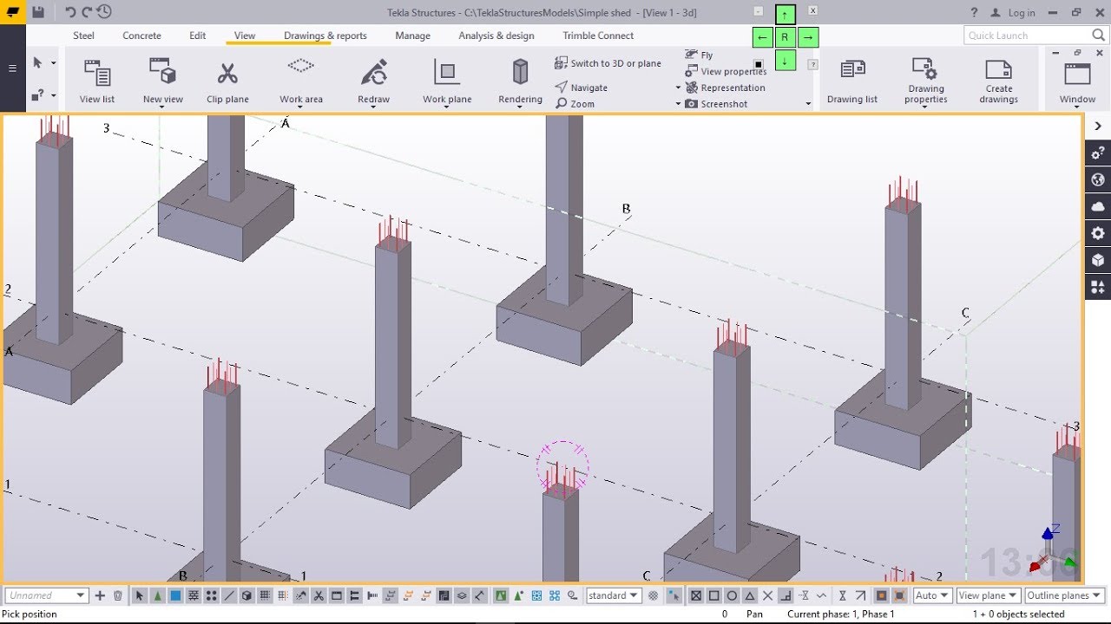This screenshot has height=624, width=1111.
Task: Switch to the Concrete tab
Action: 141,36
